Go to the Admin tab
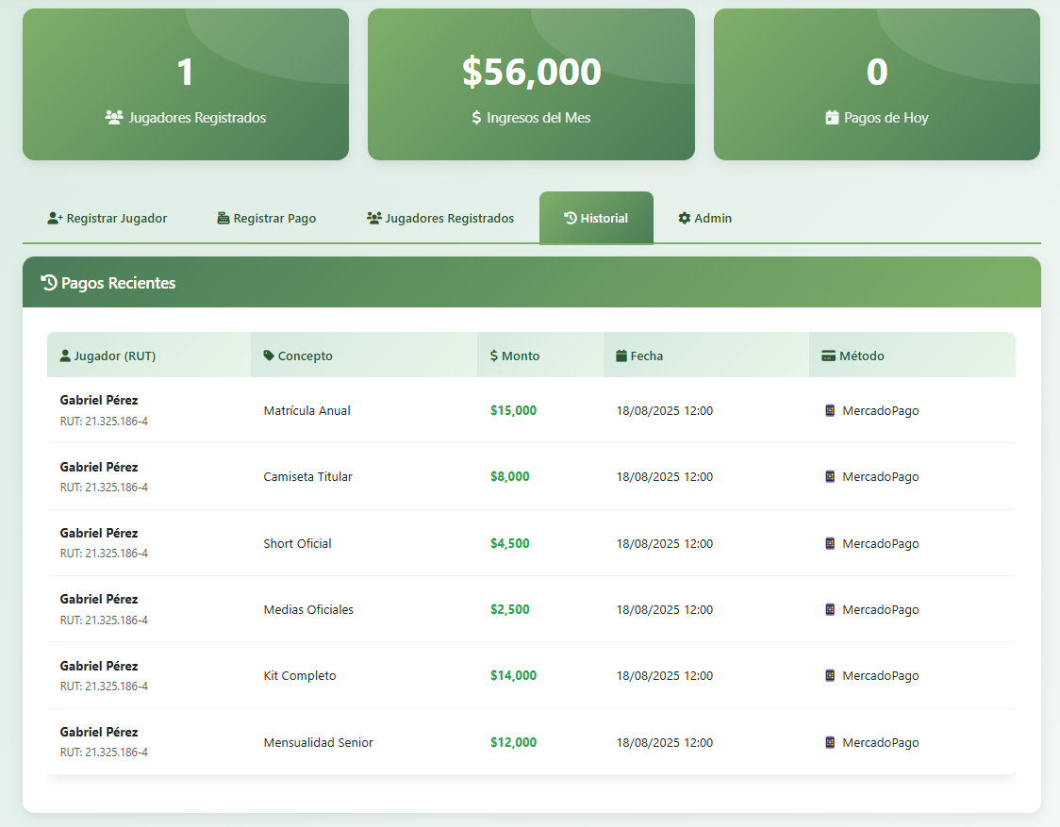The height and width of the screenshot is (827, 1060). coord(704,218)
